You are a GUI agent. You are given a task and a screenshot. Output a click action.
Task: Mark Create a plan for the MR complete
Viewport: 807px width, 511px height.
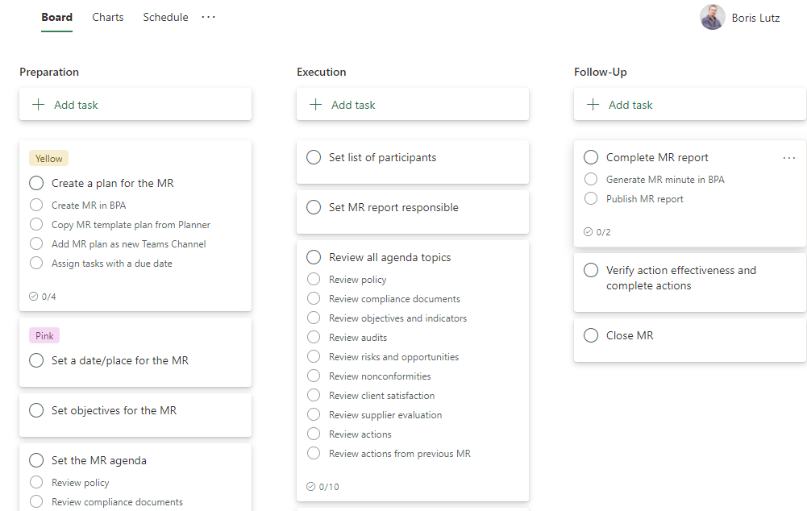click(x=36, y=183)
